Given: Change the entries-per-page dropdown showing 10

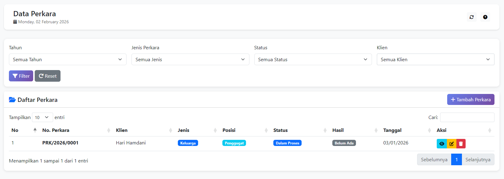Looking at the screenshot, I should [42, 117].
